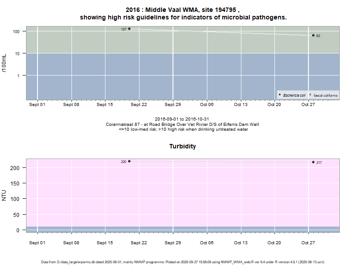This screenshot has width=353, height=265.
Task: Click the data source footer text
Action: pos(183,262)
